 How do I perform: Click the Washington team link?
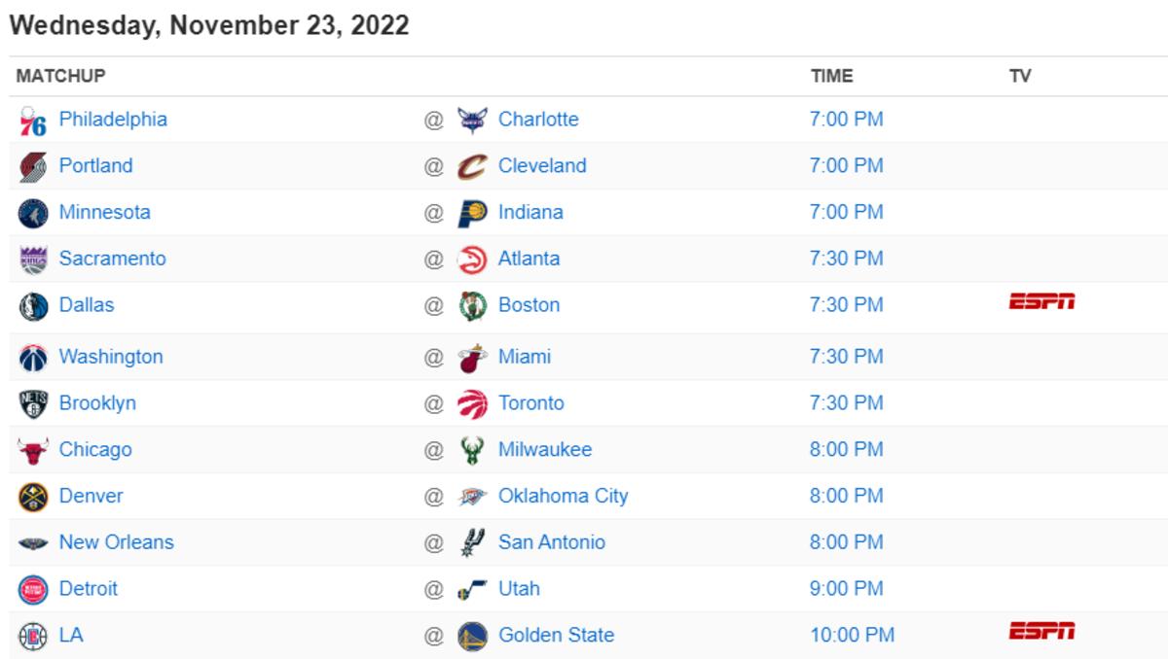[x=110, y=357]
